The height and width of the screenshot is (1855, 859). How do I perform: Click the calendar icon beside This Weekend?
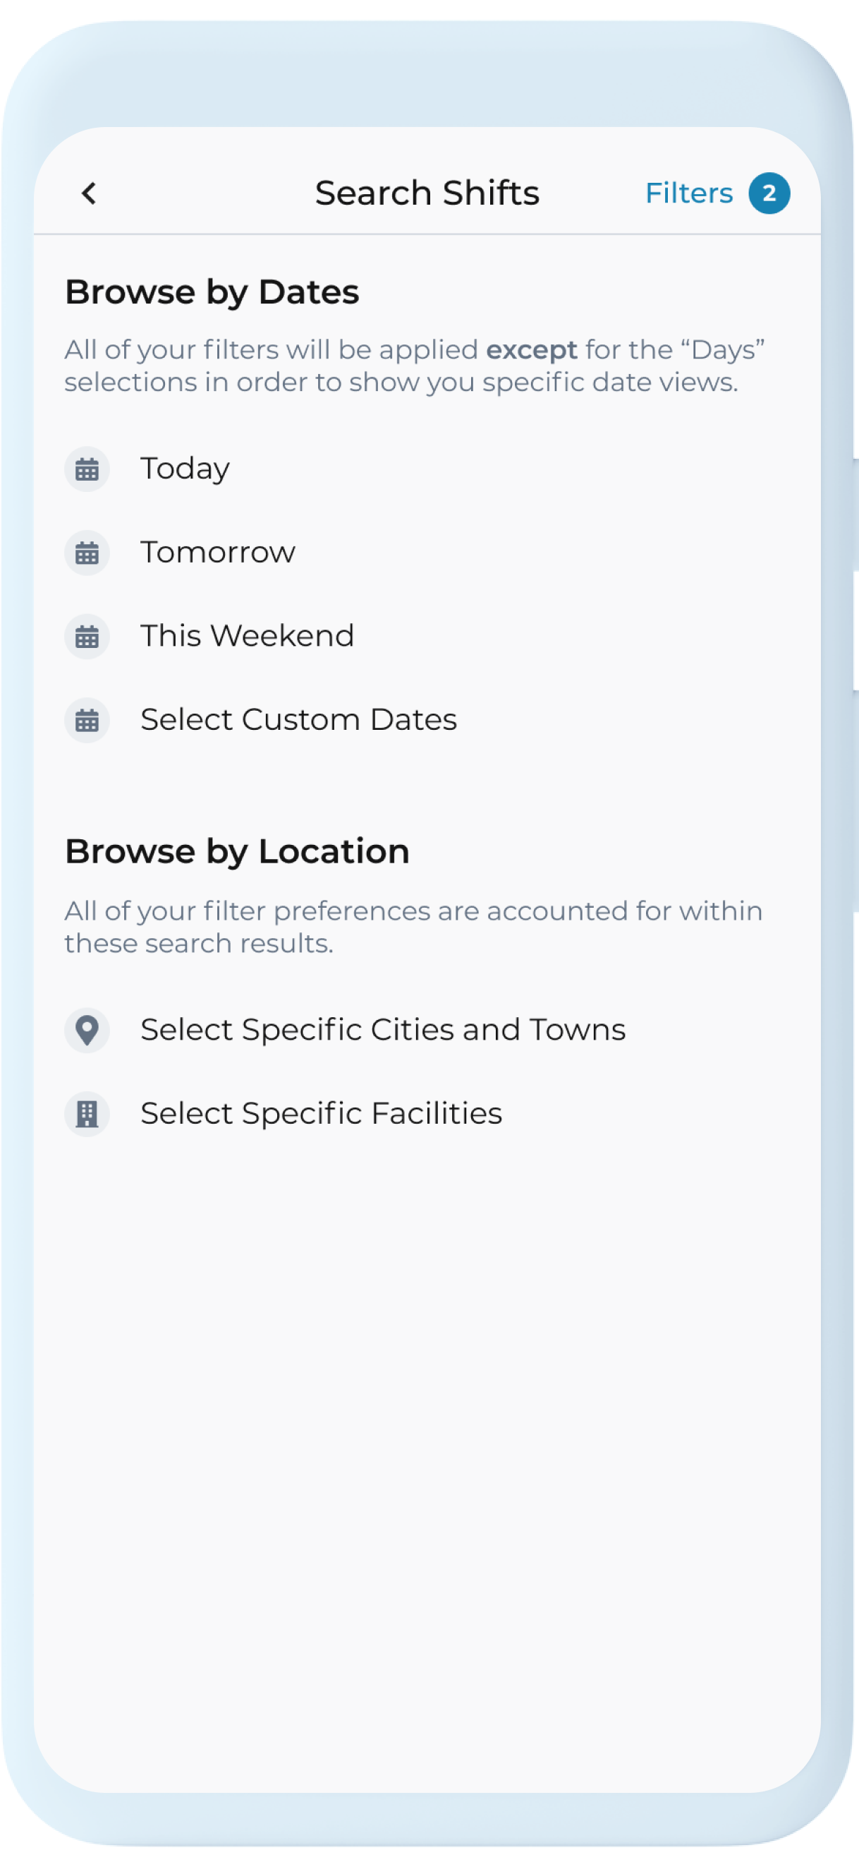pos(87,637)
